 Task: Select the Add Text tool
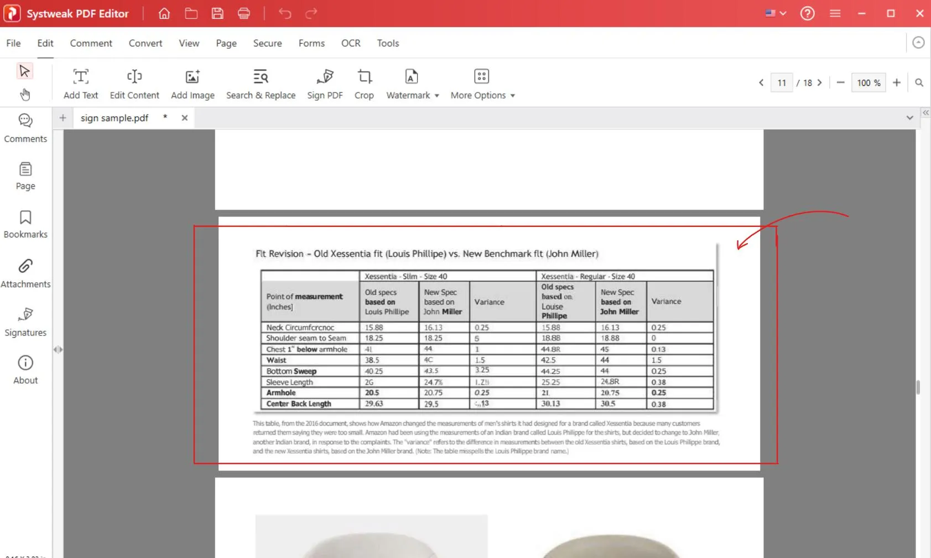(x=80, y=84)
